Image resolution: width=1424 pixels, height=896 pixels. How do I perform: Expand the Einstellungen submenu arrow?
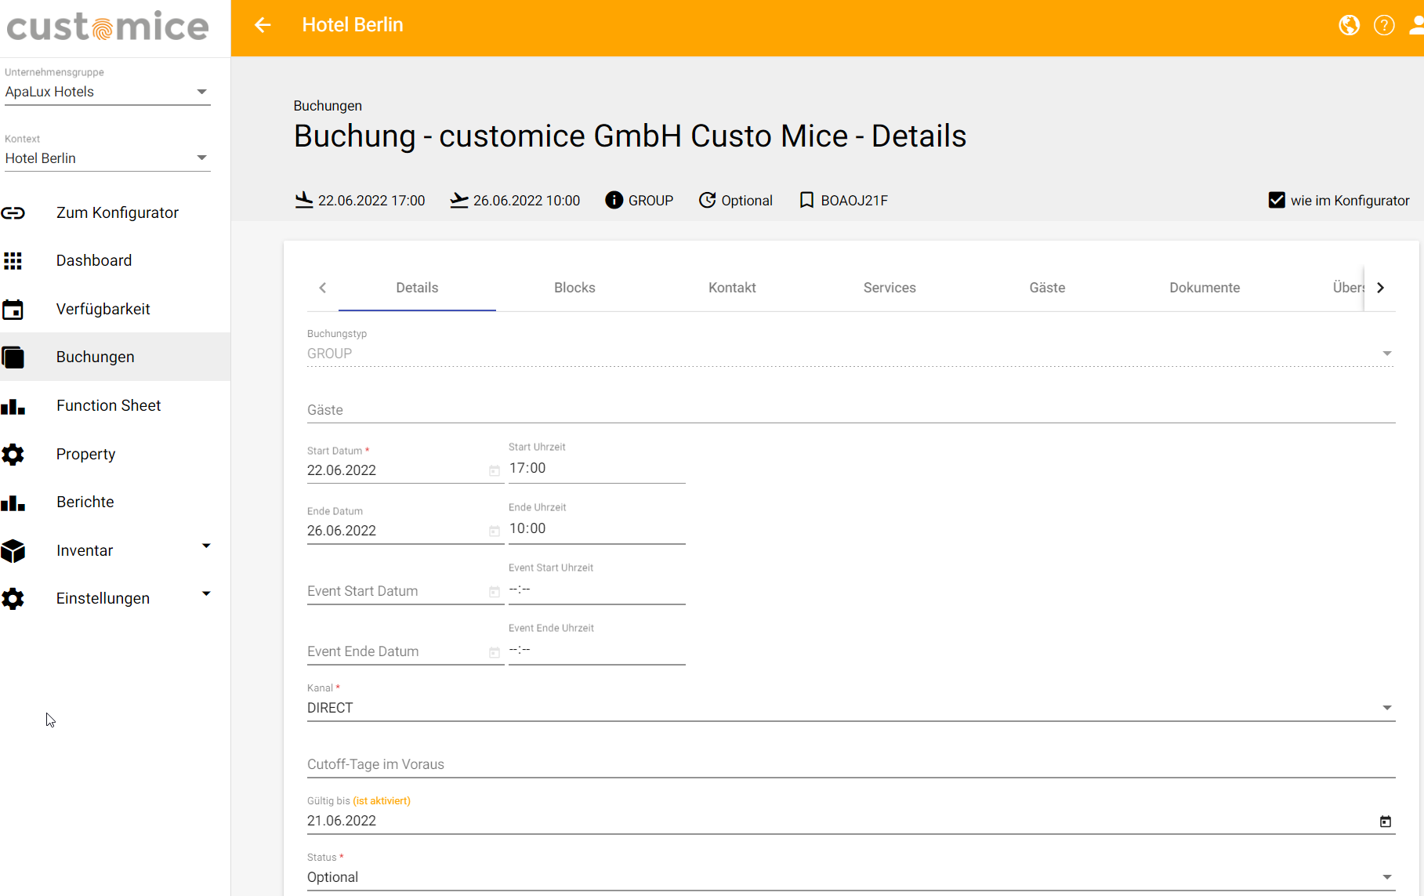206,593
